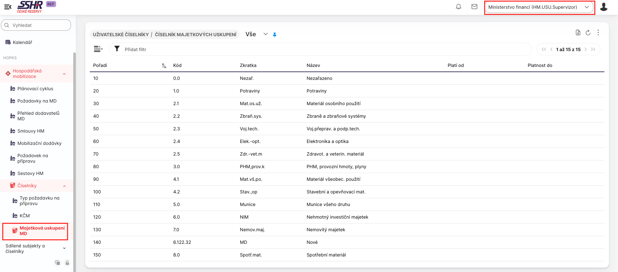Click Uživatelské číselníky breadcrumb link
Viewport: 618px width, 272px height.
point(121,35)
